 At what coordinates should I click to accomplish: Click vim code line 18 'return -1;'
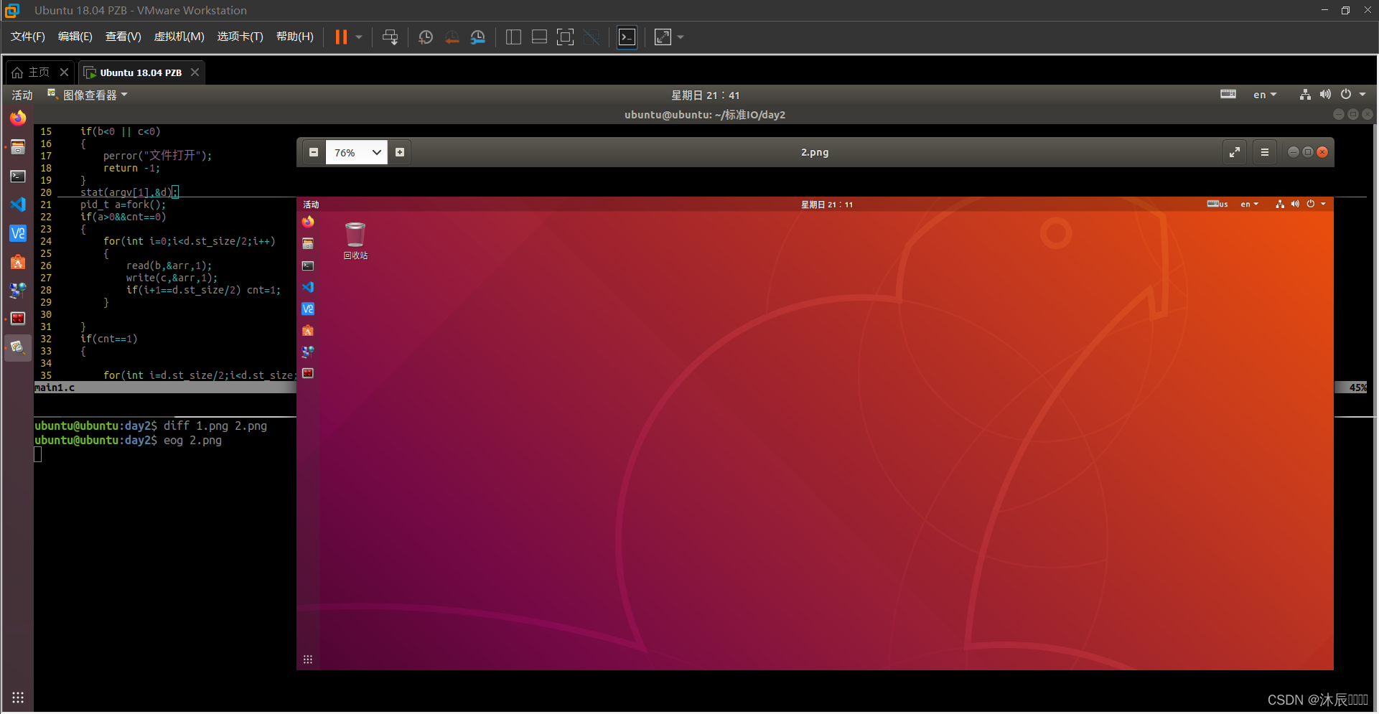(x=131, y=168)
